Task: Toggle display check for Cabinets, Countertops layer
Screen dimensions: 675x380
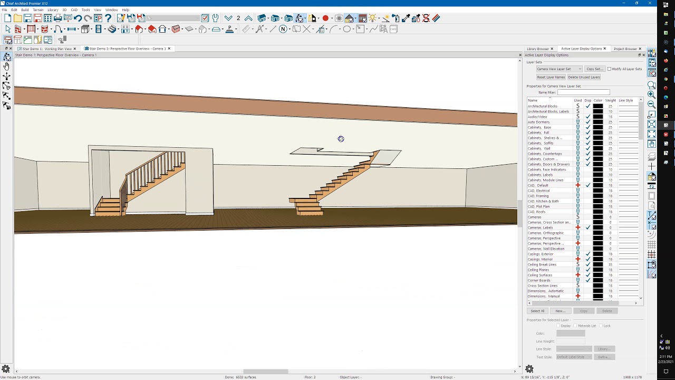Action: pos(588,154)
